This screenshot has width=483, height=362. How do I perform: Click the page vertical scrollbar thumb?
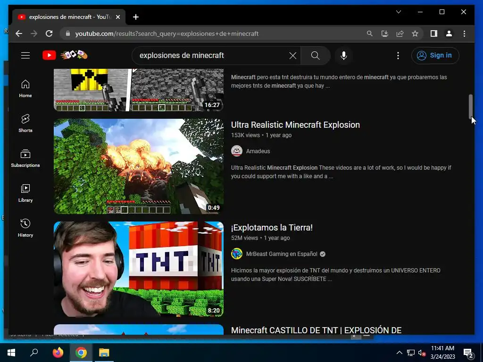click(470, 107)
